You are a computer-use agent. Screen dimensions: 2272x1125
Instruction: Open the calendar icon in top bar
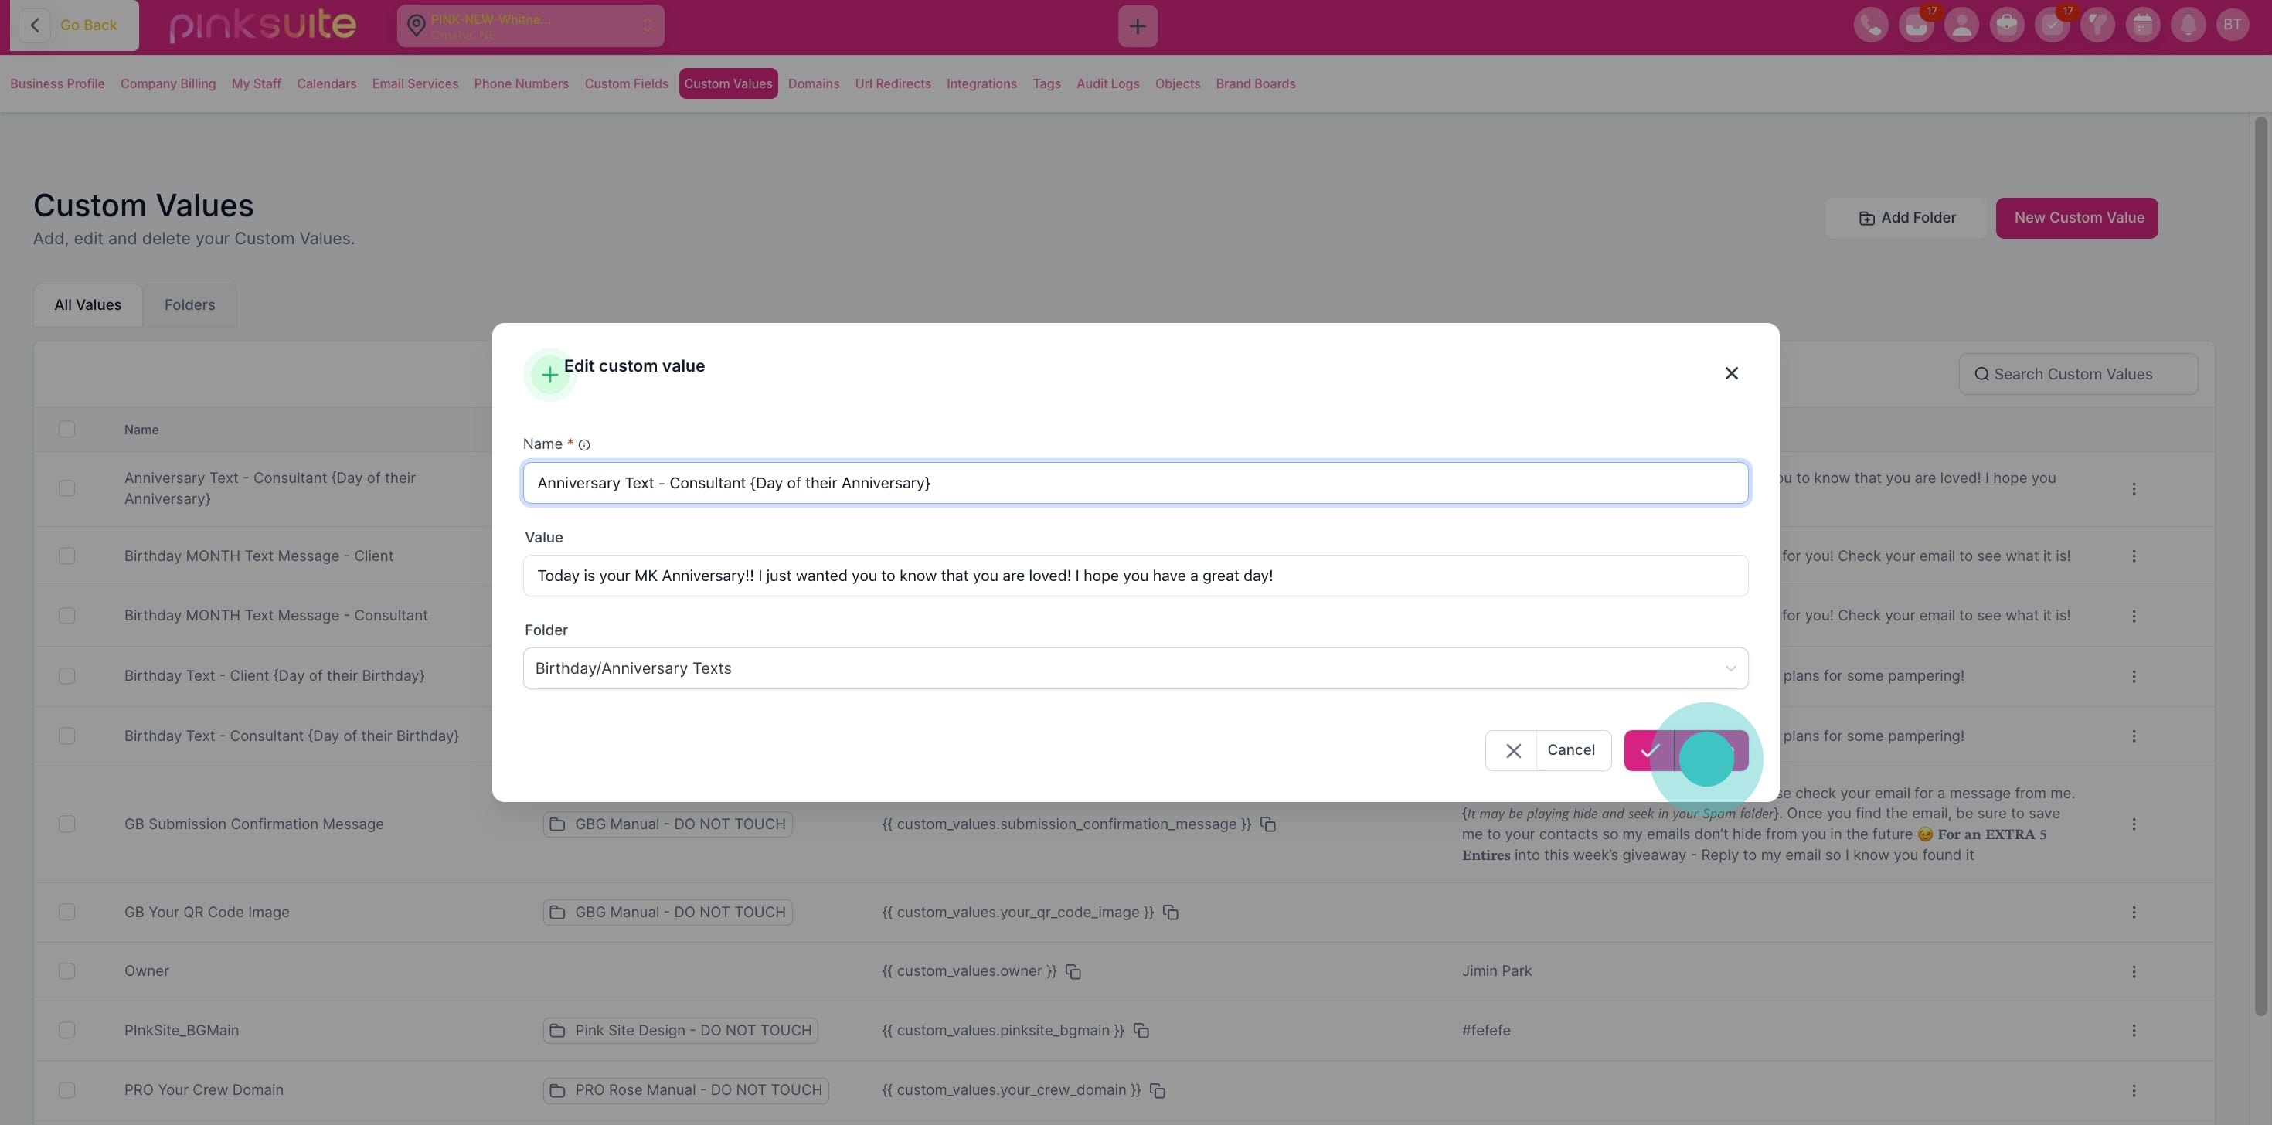tap(2142, 25)
